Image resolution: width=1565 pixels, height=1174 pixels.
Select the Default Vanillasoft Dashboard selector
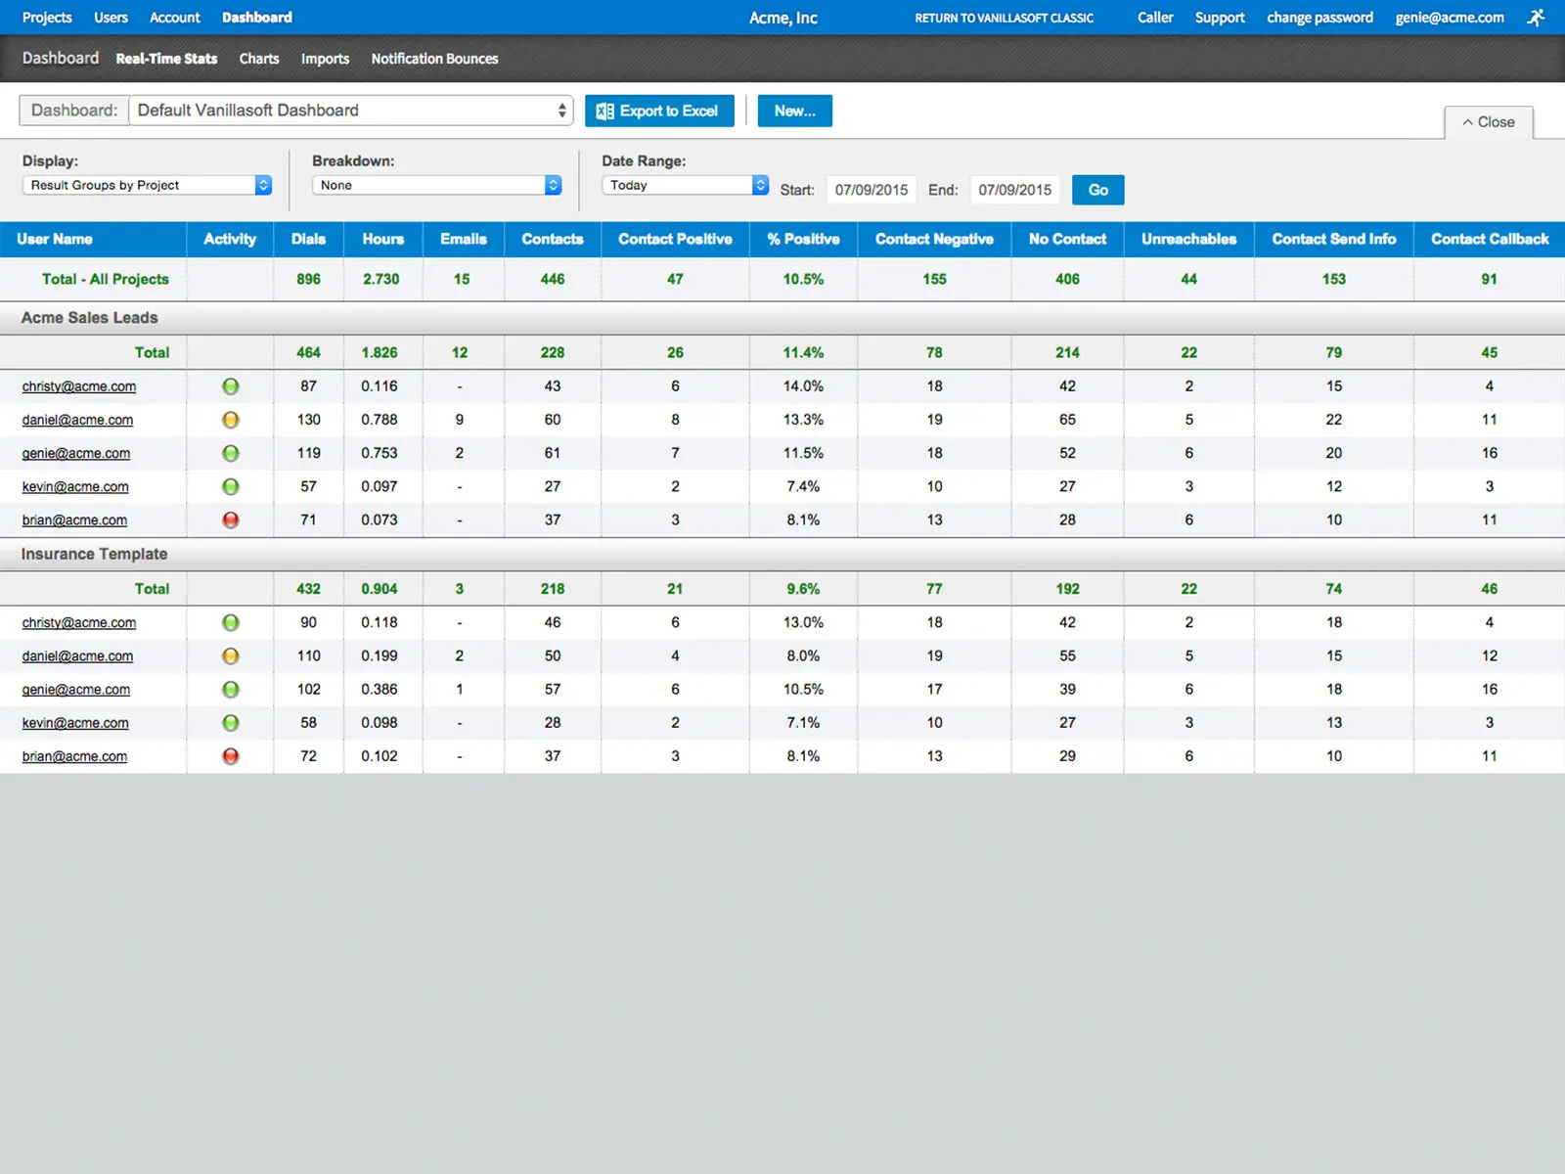pyautogui.click(x=350, y=111)
